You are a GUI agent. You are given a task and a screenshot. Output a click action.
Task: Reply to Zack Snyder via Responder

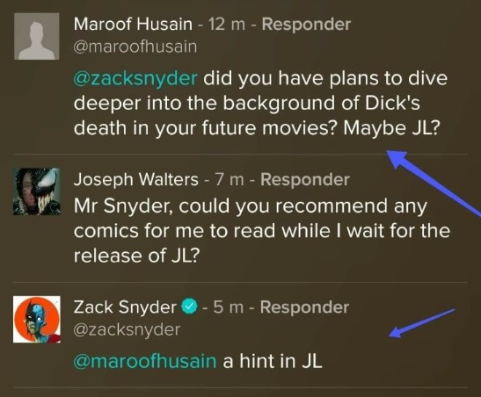pos(304,307)
